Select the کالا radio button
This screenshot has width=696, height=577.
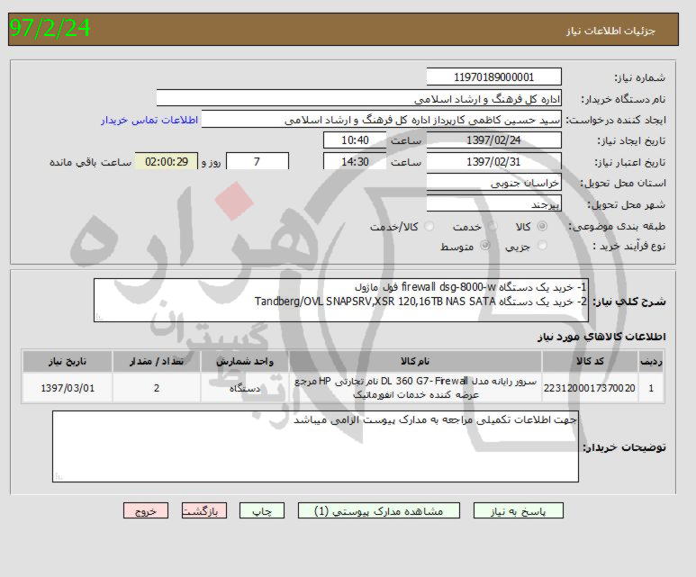click(x=542, y=226)
